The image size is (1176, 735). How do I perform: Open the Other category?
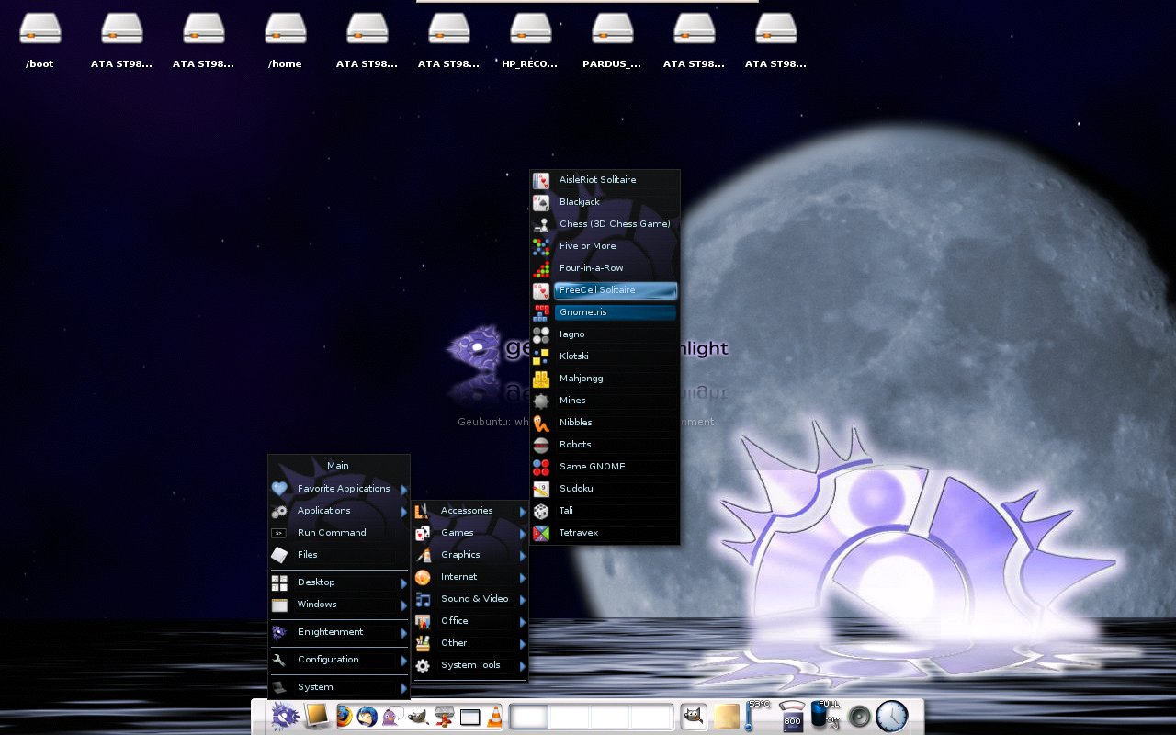[x=470, y=643]
